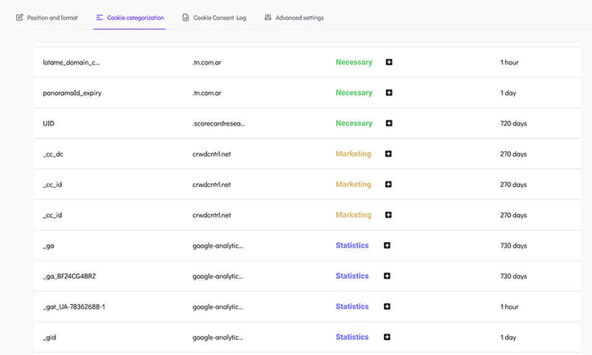Click Marketing label on the _cc_dc row
Viewport: 592px width, 355px height.
(x=353, y=154)
